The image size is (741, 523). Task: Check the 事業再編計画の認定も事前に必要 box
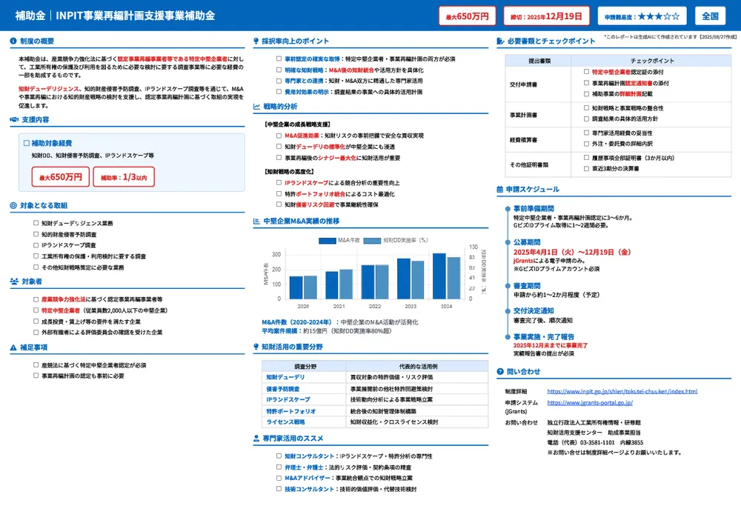(36, 376)
